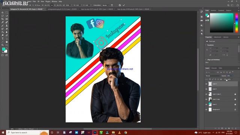Select the Hand tool
Viewport: 240px width, 135px height.
(x=7, y=42)
